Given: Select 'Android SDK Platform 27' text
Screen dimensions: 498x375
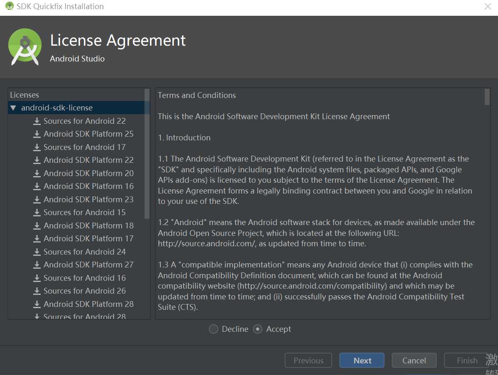Looking at the screenshot, I should (x=88, y=265).
